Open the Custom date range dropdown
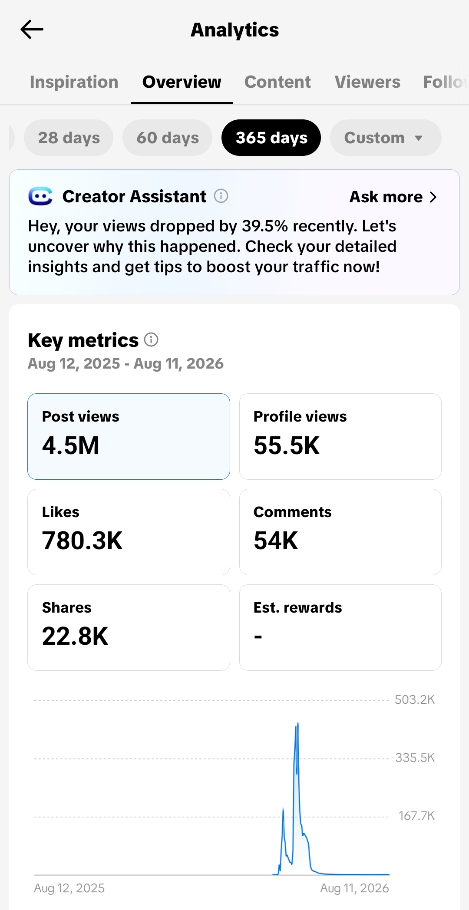 386,138
